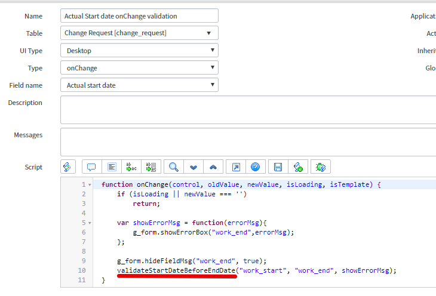Click the find next down-arrow icon
The width and height of the screenshot is (436, 296).
[x=194, y=167]
